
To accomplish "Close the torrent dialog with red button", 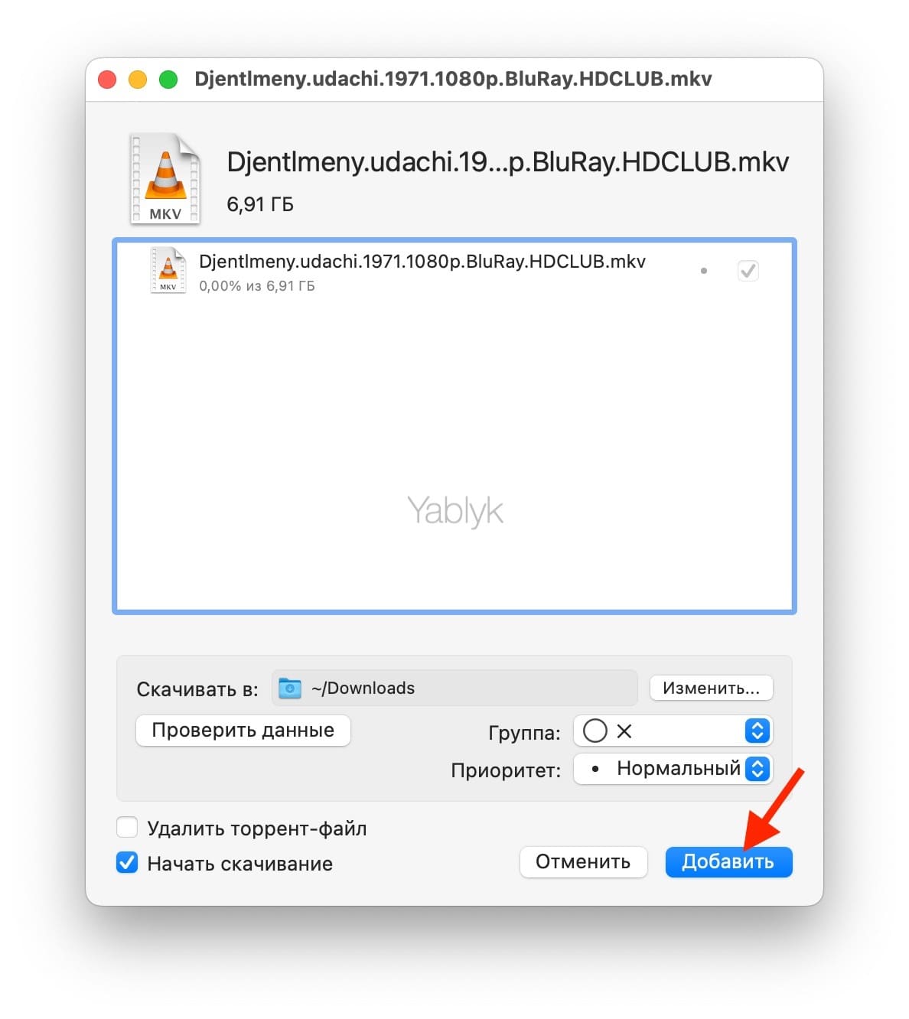I will click(x=107, y=80).
